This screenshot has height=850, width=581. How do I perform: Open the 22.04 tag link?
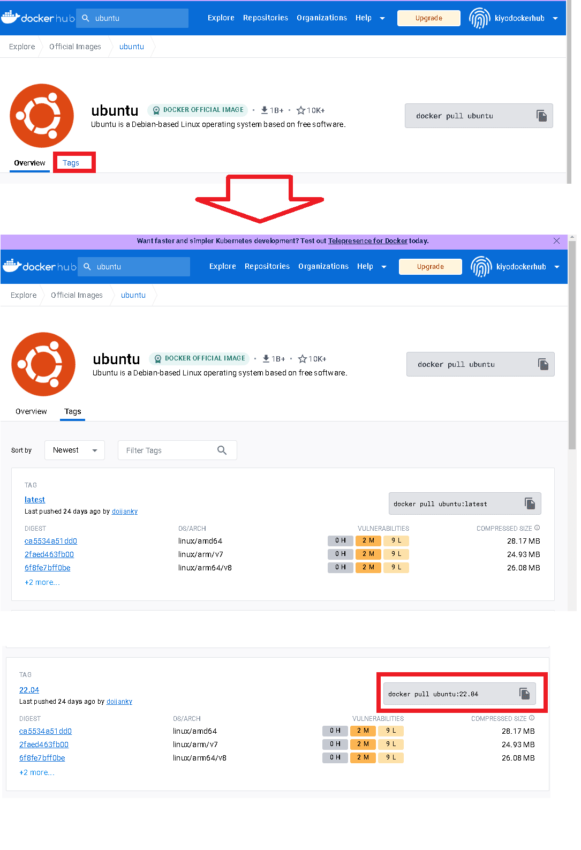(29, 690)
